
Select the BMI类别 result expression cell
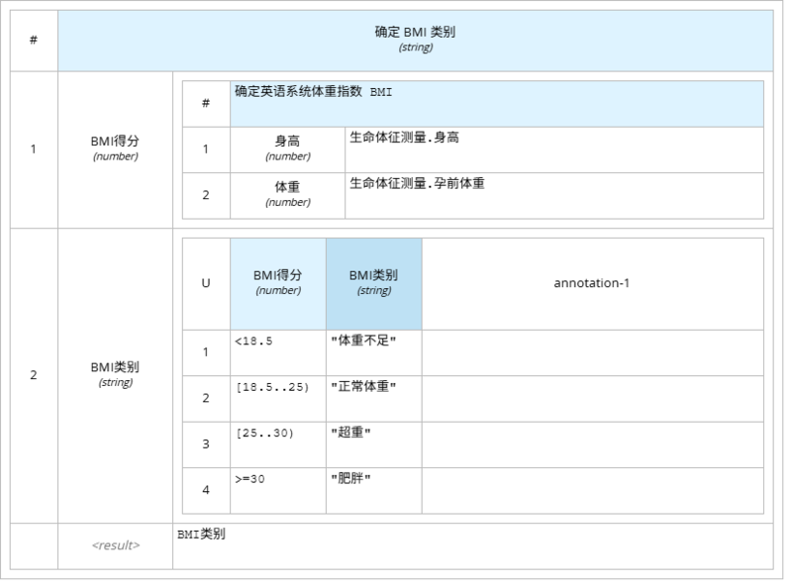pyautogui.click(x=470, y=545)
